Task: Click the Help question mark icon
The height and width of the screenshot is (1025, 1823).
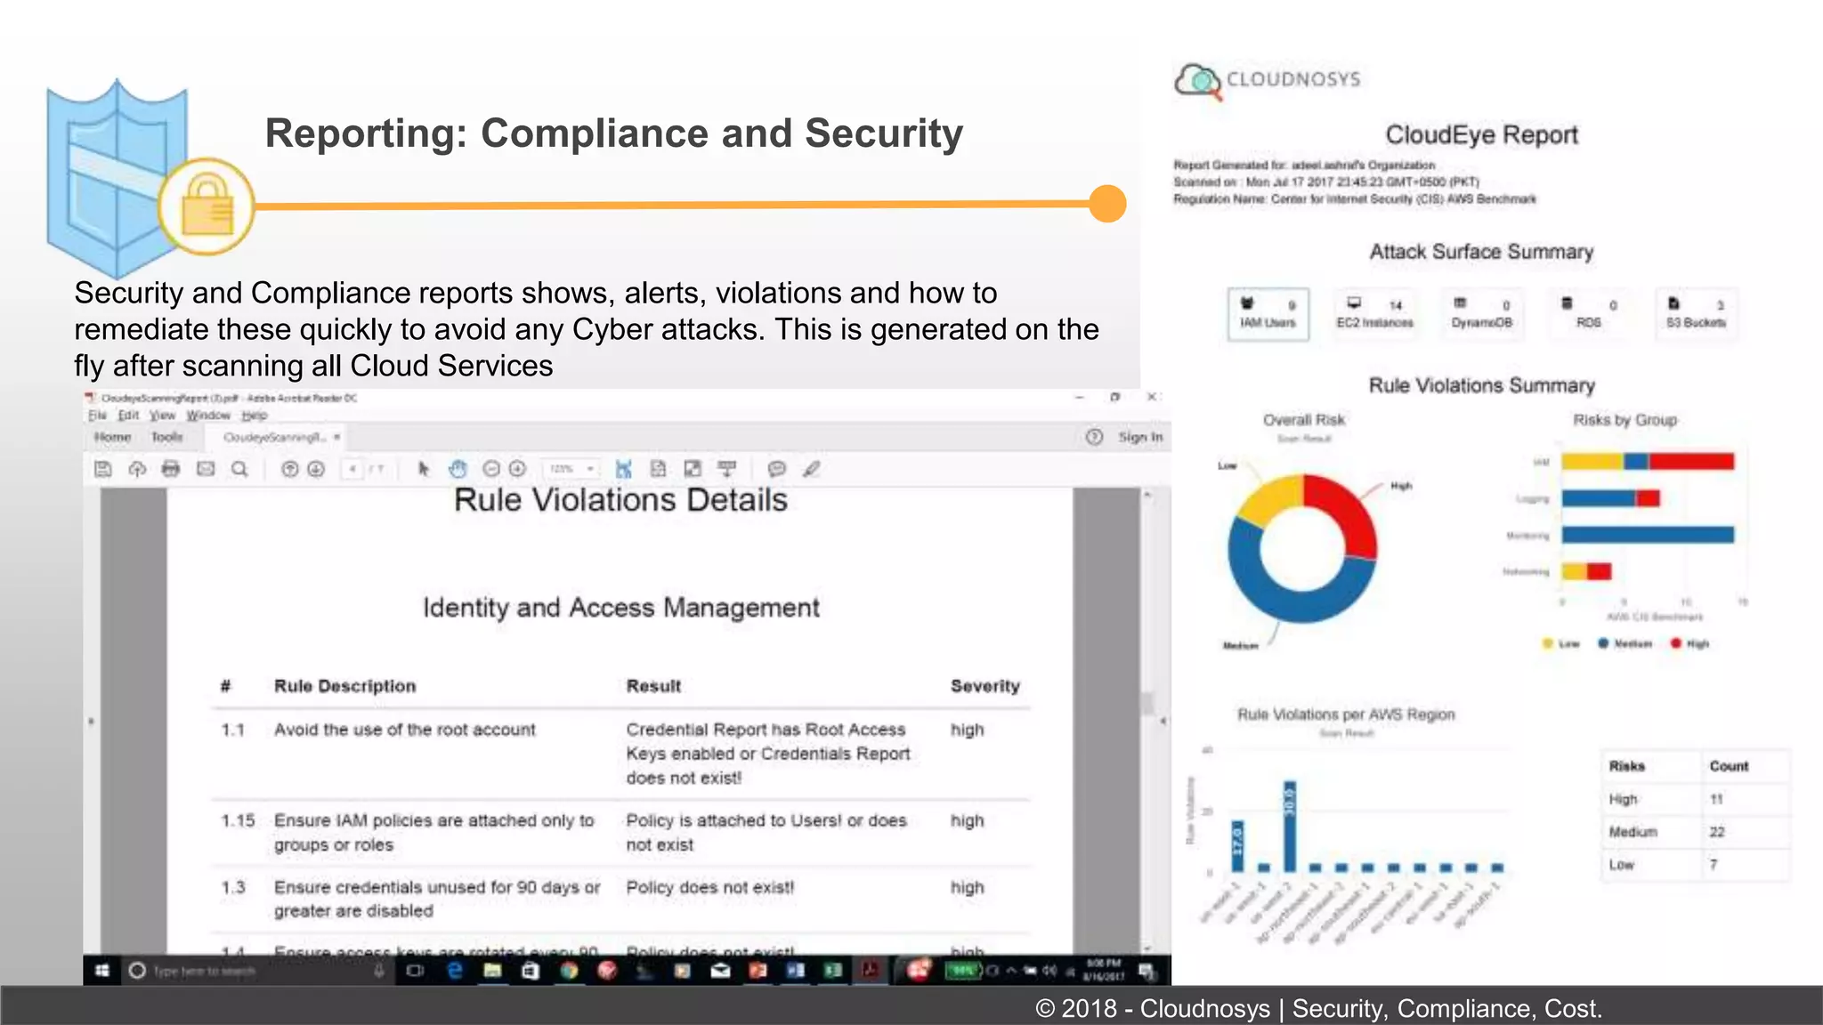Action: [1095, 437]
